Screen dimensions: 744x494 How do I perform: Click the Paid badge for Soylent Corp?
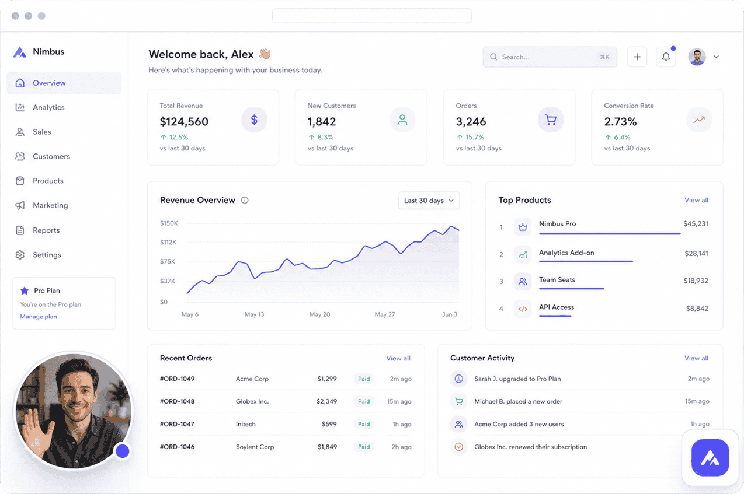(x=364, y=447)
